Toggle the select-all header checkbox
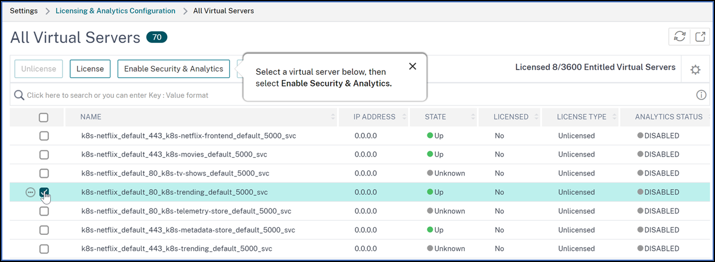 (x=44, y=117)
